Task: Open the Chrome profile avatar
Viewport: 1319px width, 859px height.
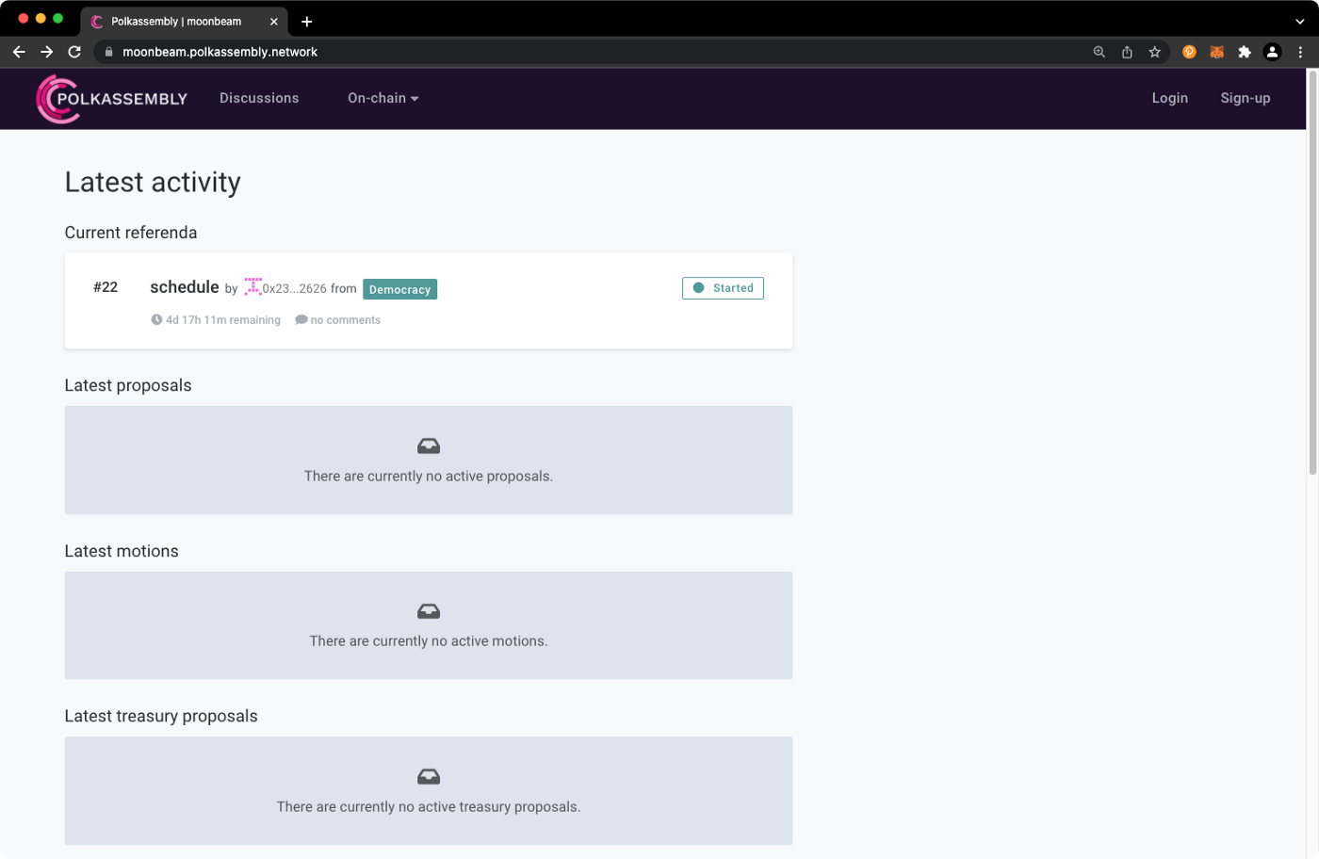Action: 1272,52
